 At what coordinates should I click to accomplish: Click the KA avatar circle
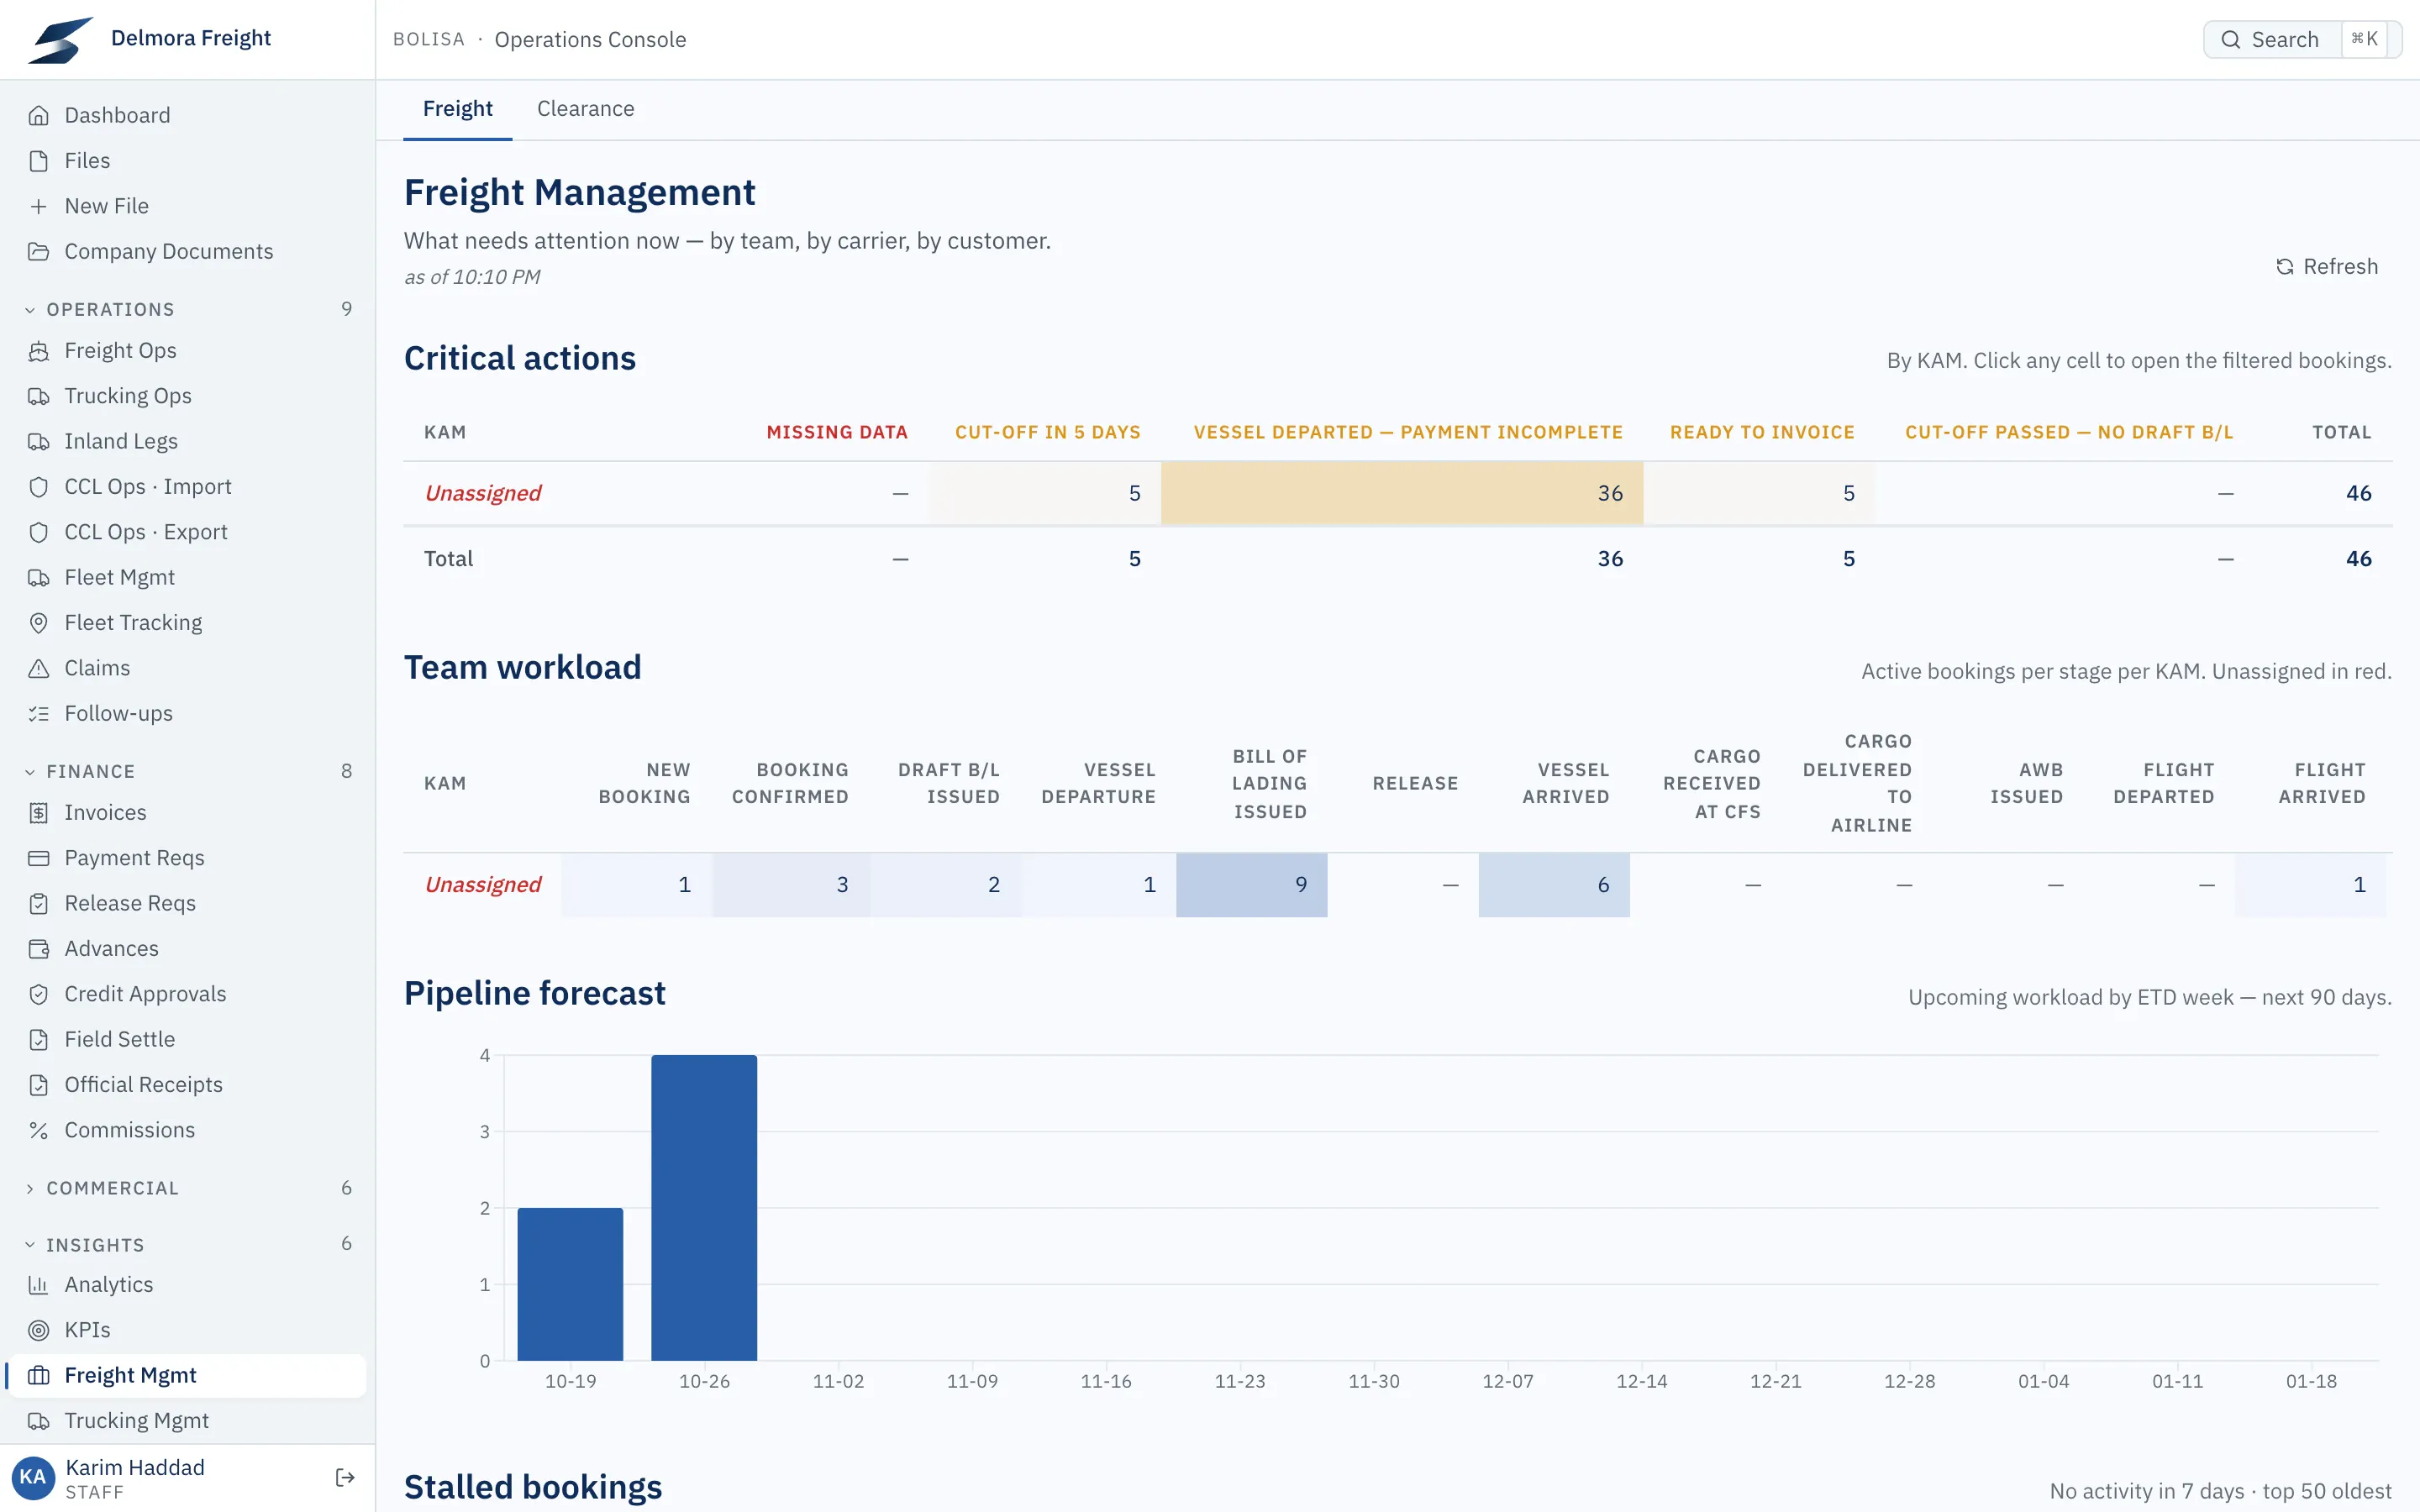coord(33,1478)
